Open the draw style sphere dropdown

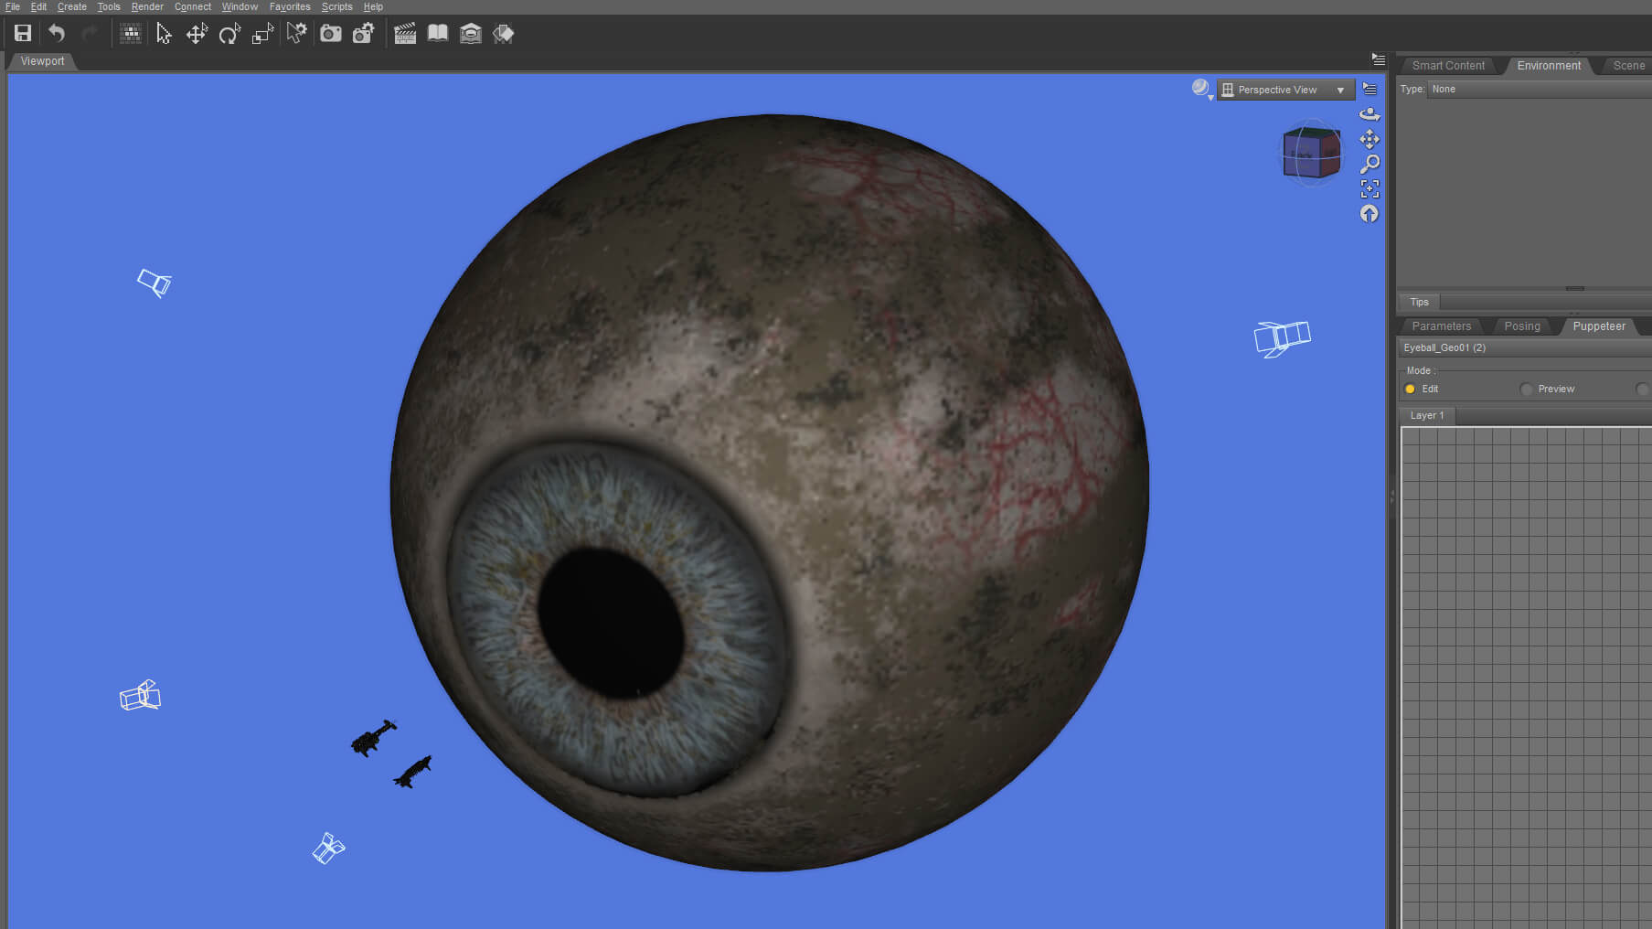pyautogui.click(x=1202, y=89)
